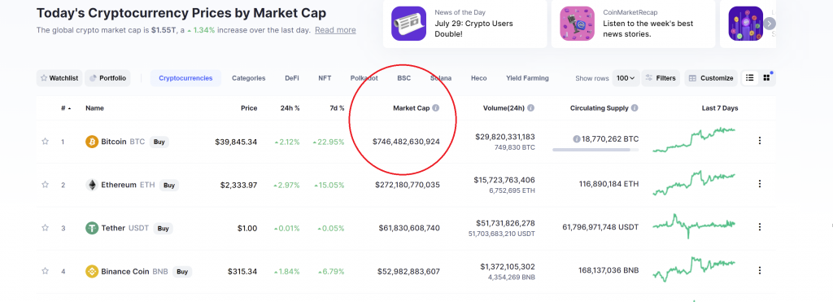833x302 pixels.
Task: Follow the Read more link
Action: [x=335, y=30]
